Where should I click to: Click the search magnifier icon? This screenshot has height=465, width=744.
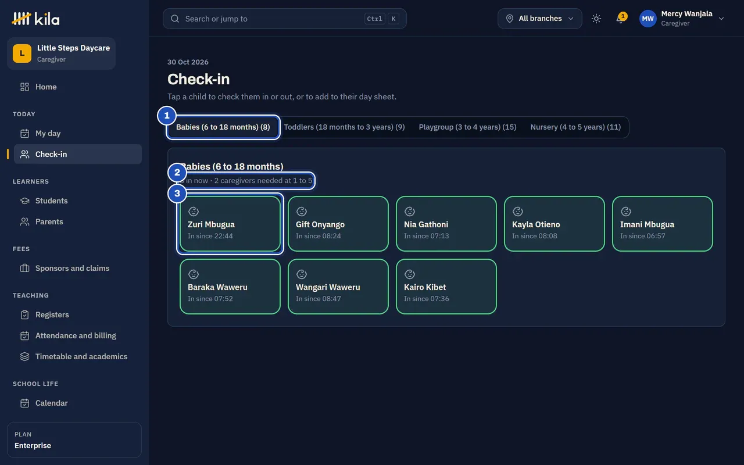(x=175, y=19)
